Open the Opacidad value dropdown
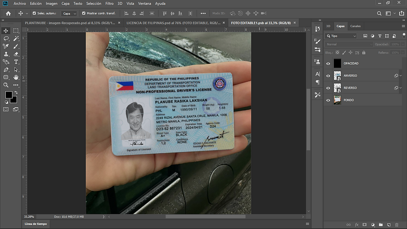 tap(403, 44)
